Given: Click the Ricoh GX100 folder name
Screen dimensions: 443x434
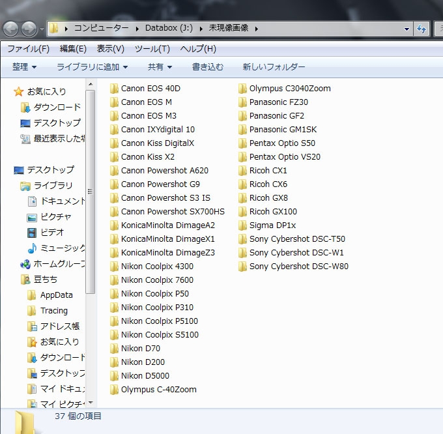Looking at the screenshot, I should pyautogui.click(x=273, y=212).
